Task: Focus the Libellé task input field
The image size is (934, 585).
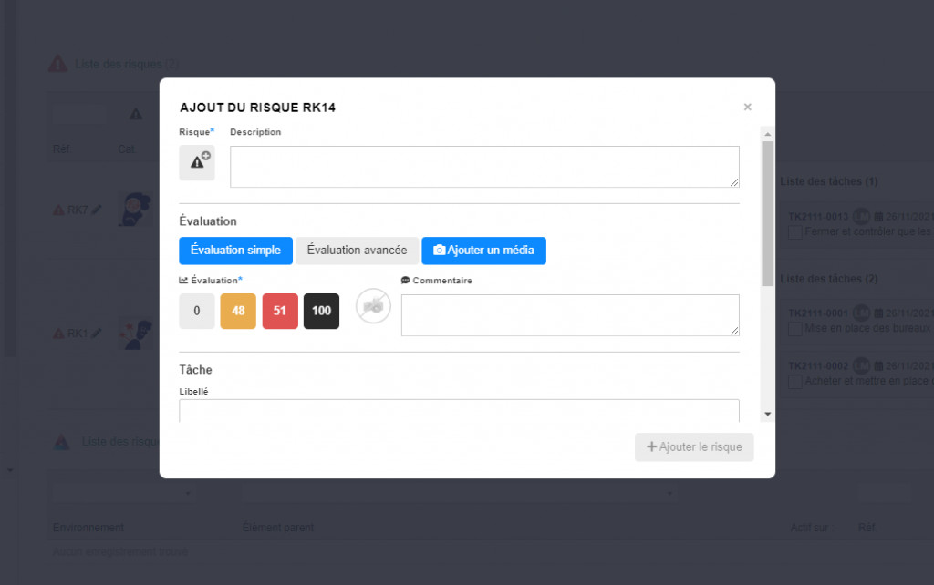Action: pyautogui.click(x=460, y=411)
